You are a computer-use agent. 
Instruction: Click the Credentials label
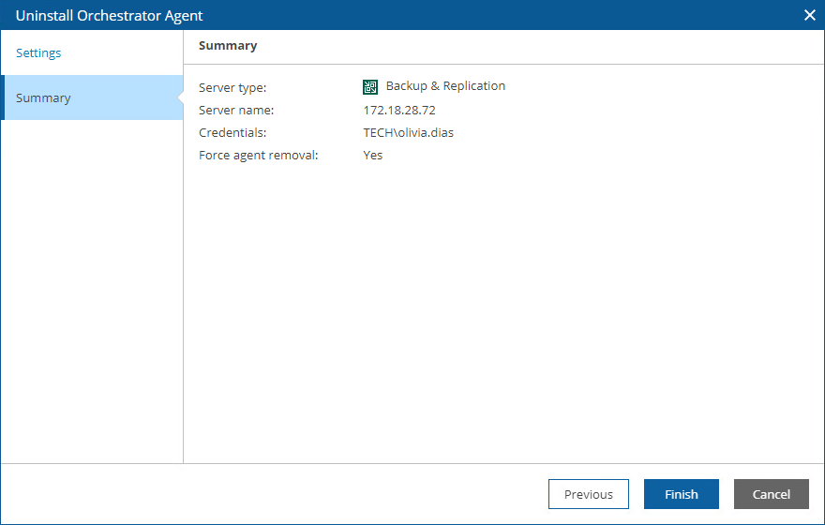coord(232,133)
